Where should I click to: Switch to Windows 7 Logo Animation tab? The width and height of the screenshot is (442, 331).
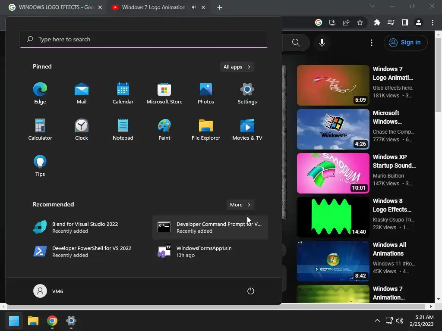153,7
